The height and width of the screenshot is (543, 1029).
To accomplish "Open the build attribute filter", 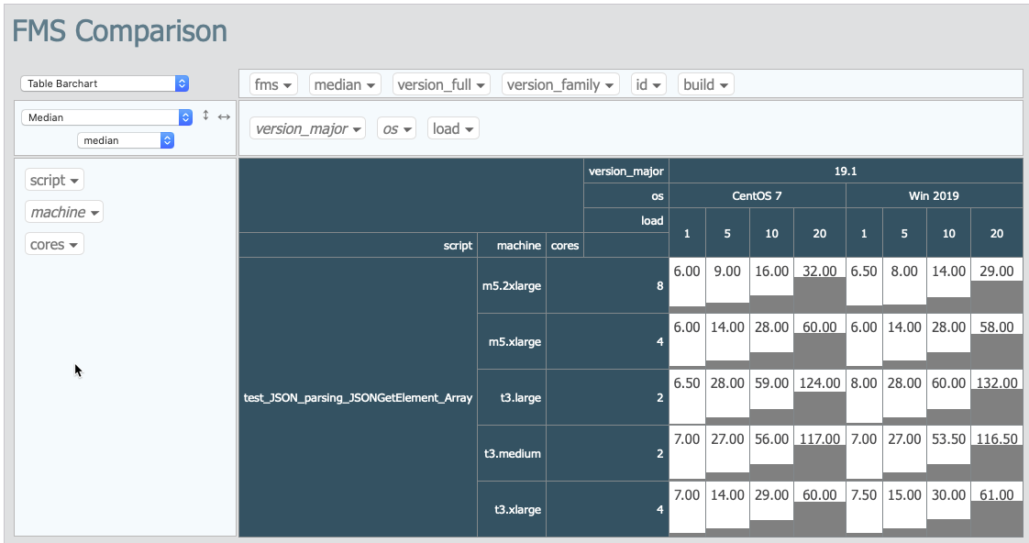I will (x=705, y=84).
